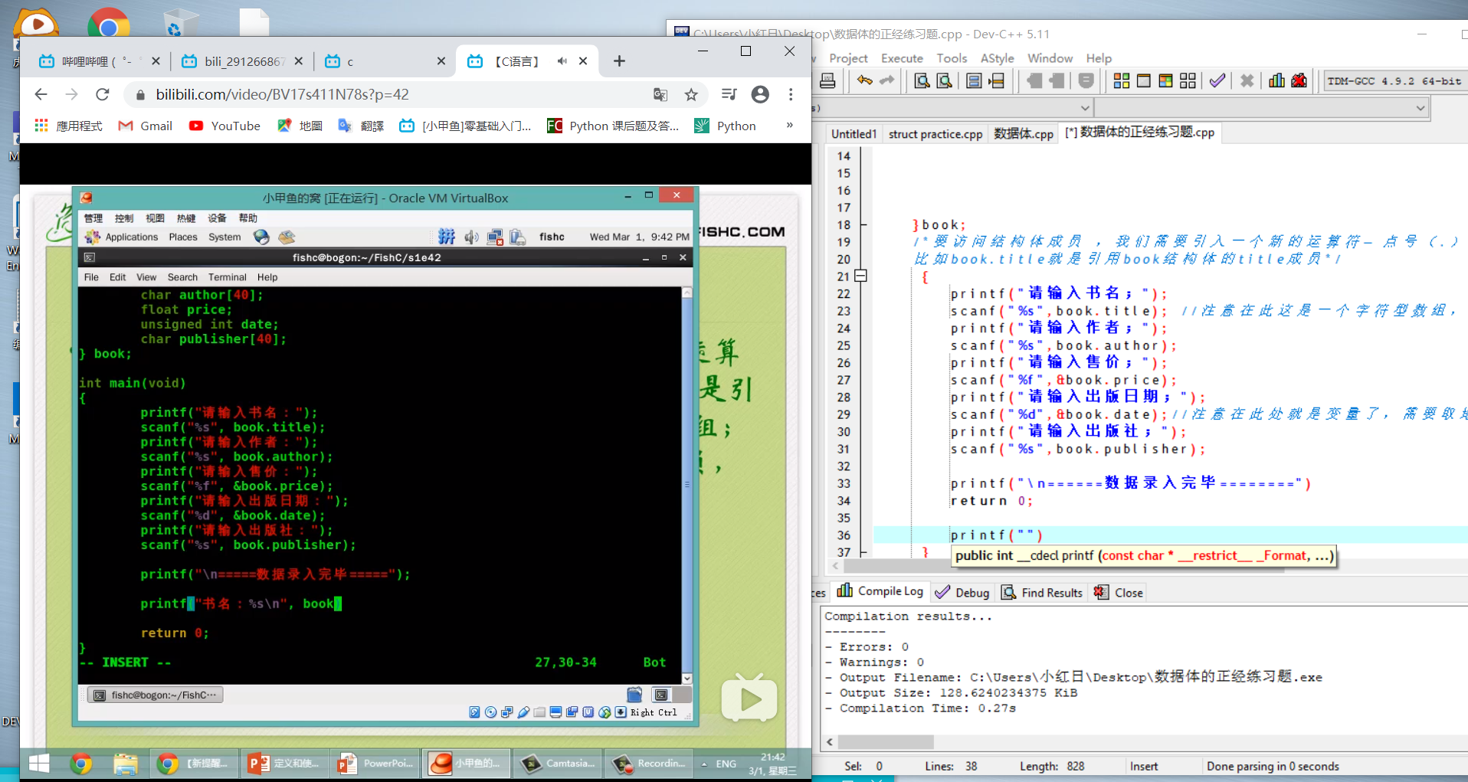The height and width of the screenshot is (782, 1468).
Task: Open the Tools menu in Dev-C++
Action: point(952,58)
